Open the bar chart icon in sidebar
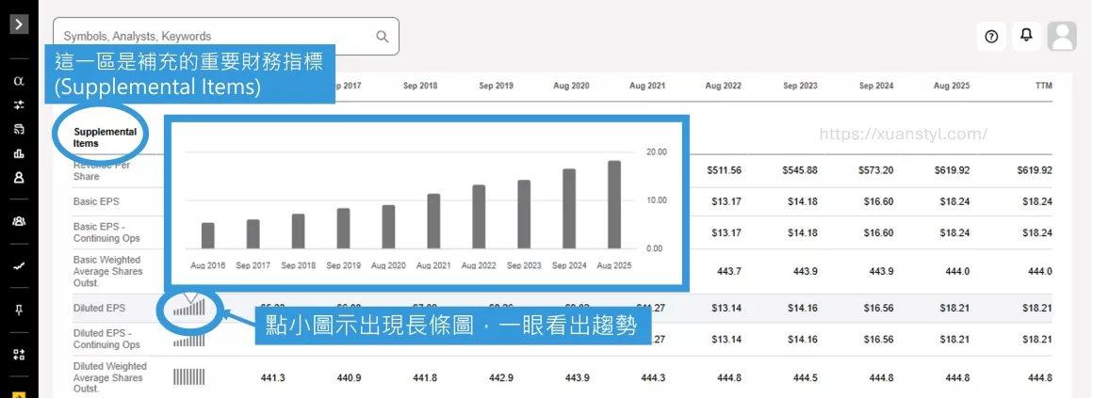The width and height of the screenshot is (1093, 398). tap(19, 153)
